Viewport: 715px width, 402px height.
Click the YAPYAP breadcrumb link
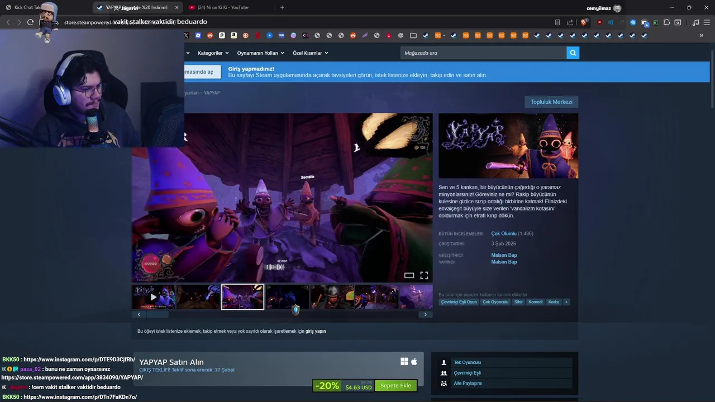click(212, 93)
